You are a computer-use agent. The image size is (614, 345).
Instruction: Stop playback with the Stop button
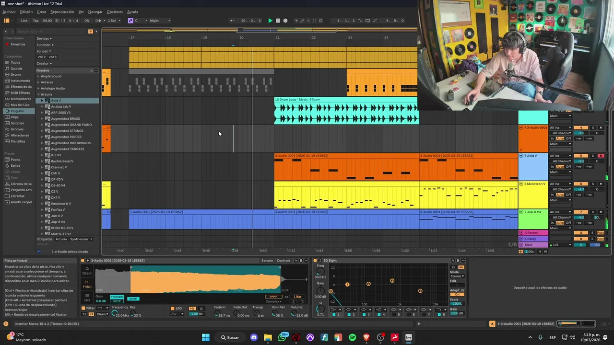[278, 21]
